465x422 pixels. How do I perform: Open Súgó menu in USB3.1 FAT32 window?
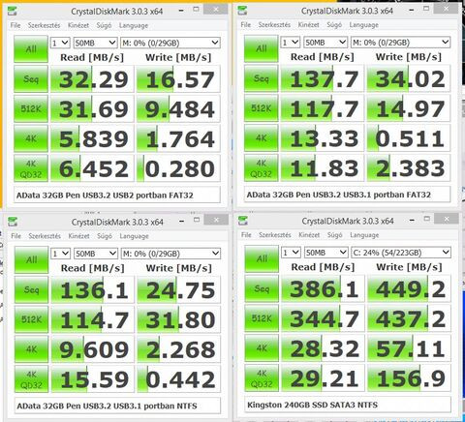click(x=334, y=24)
